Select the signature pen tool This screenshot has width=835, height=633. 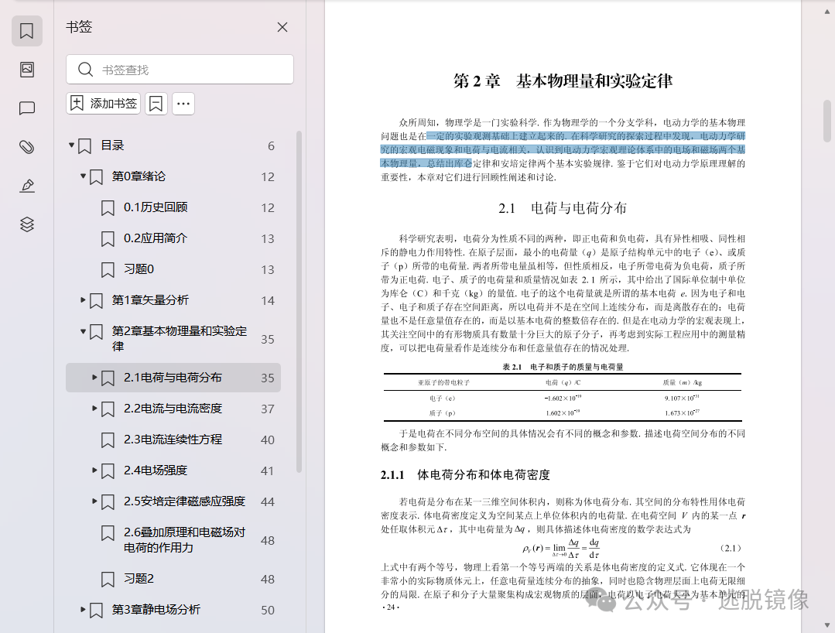coord(26,186)
